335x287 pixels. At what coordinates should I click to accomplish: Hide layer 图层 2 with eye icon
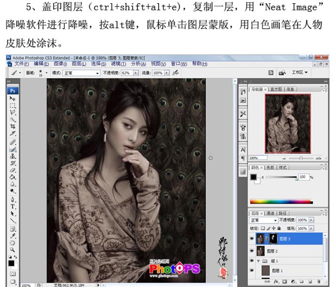click(252, 251)
